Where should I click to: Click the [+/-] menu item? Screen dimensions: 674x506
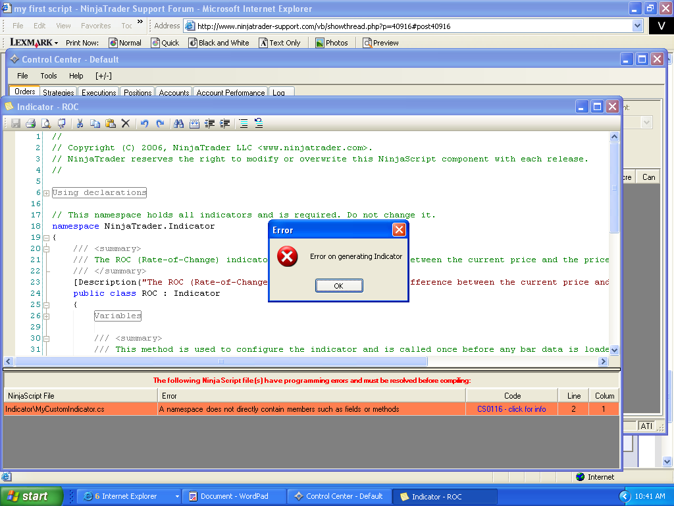click(x=103, y=76)
